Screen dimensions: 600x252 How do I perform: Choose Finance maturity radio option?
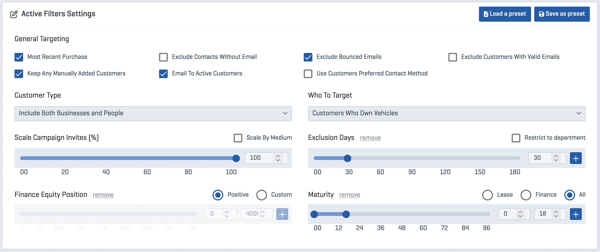click(526, 195)
